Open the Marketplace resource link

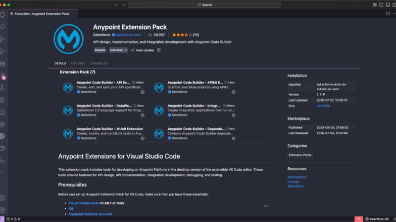tap(297, 177)
